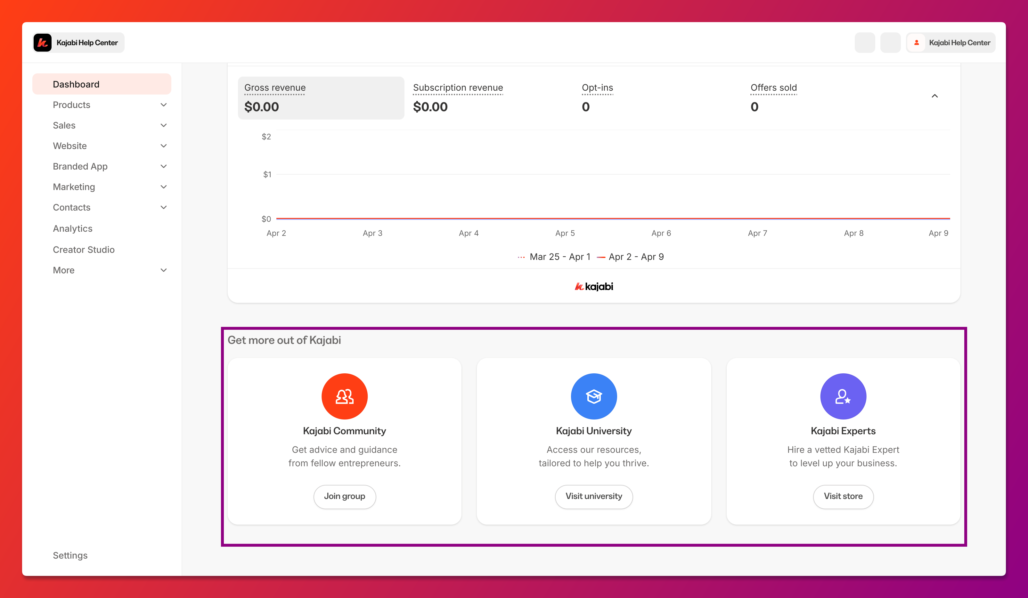This screenshot has width=1028, height=598.
Task: Expand the More menu chevron
Action: pyautogui.click(x=164, y=270)
